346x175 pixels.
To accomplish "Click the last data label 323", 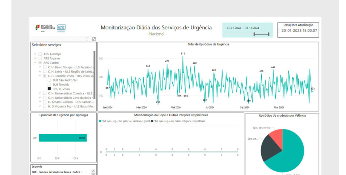I will pyautogui.click(x=313, y=89).
